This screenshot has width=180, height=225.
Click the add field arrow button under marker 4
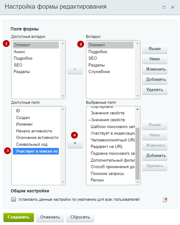(x=75, y=143)
